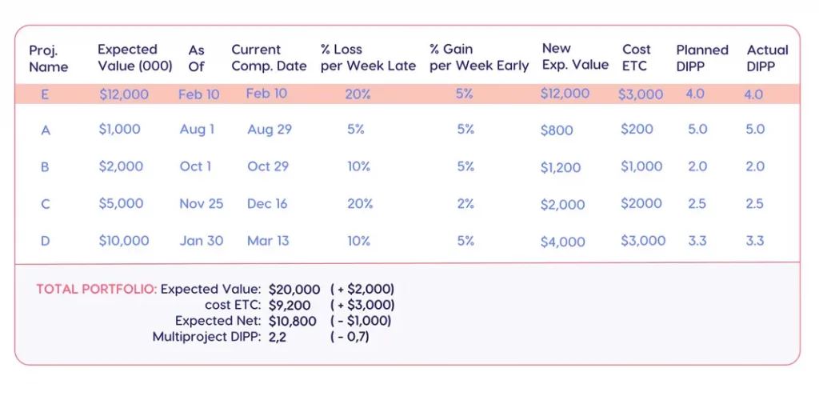The height and width of the screenshot is (396, 819).
Task: Click the Proj. Name column header
Action: click(x=48, y=58)
